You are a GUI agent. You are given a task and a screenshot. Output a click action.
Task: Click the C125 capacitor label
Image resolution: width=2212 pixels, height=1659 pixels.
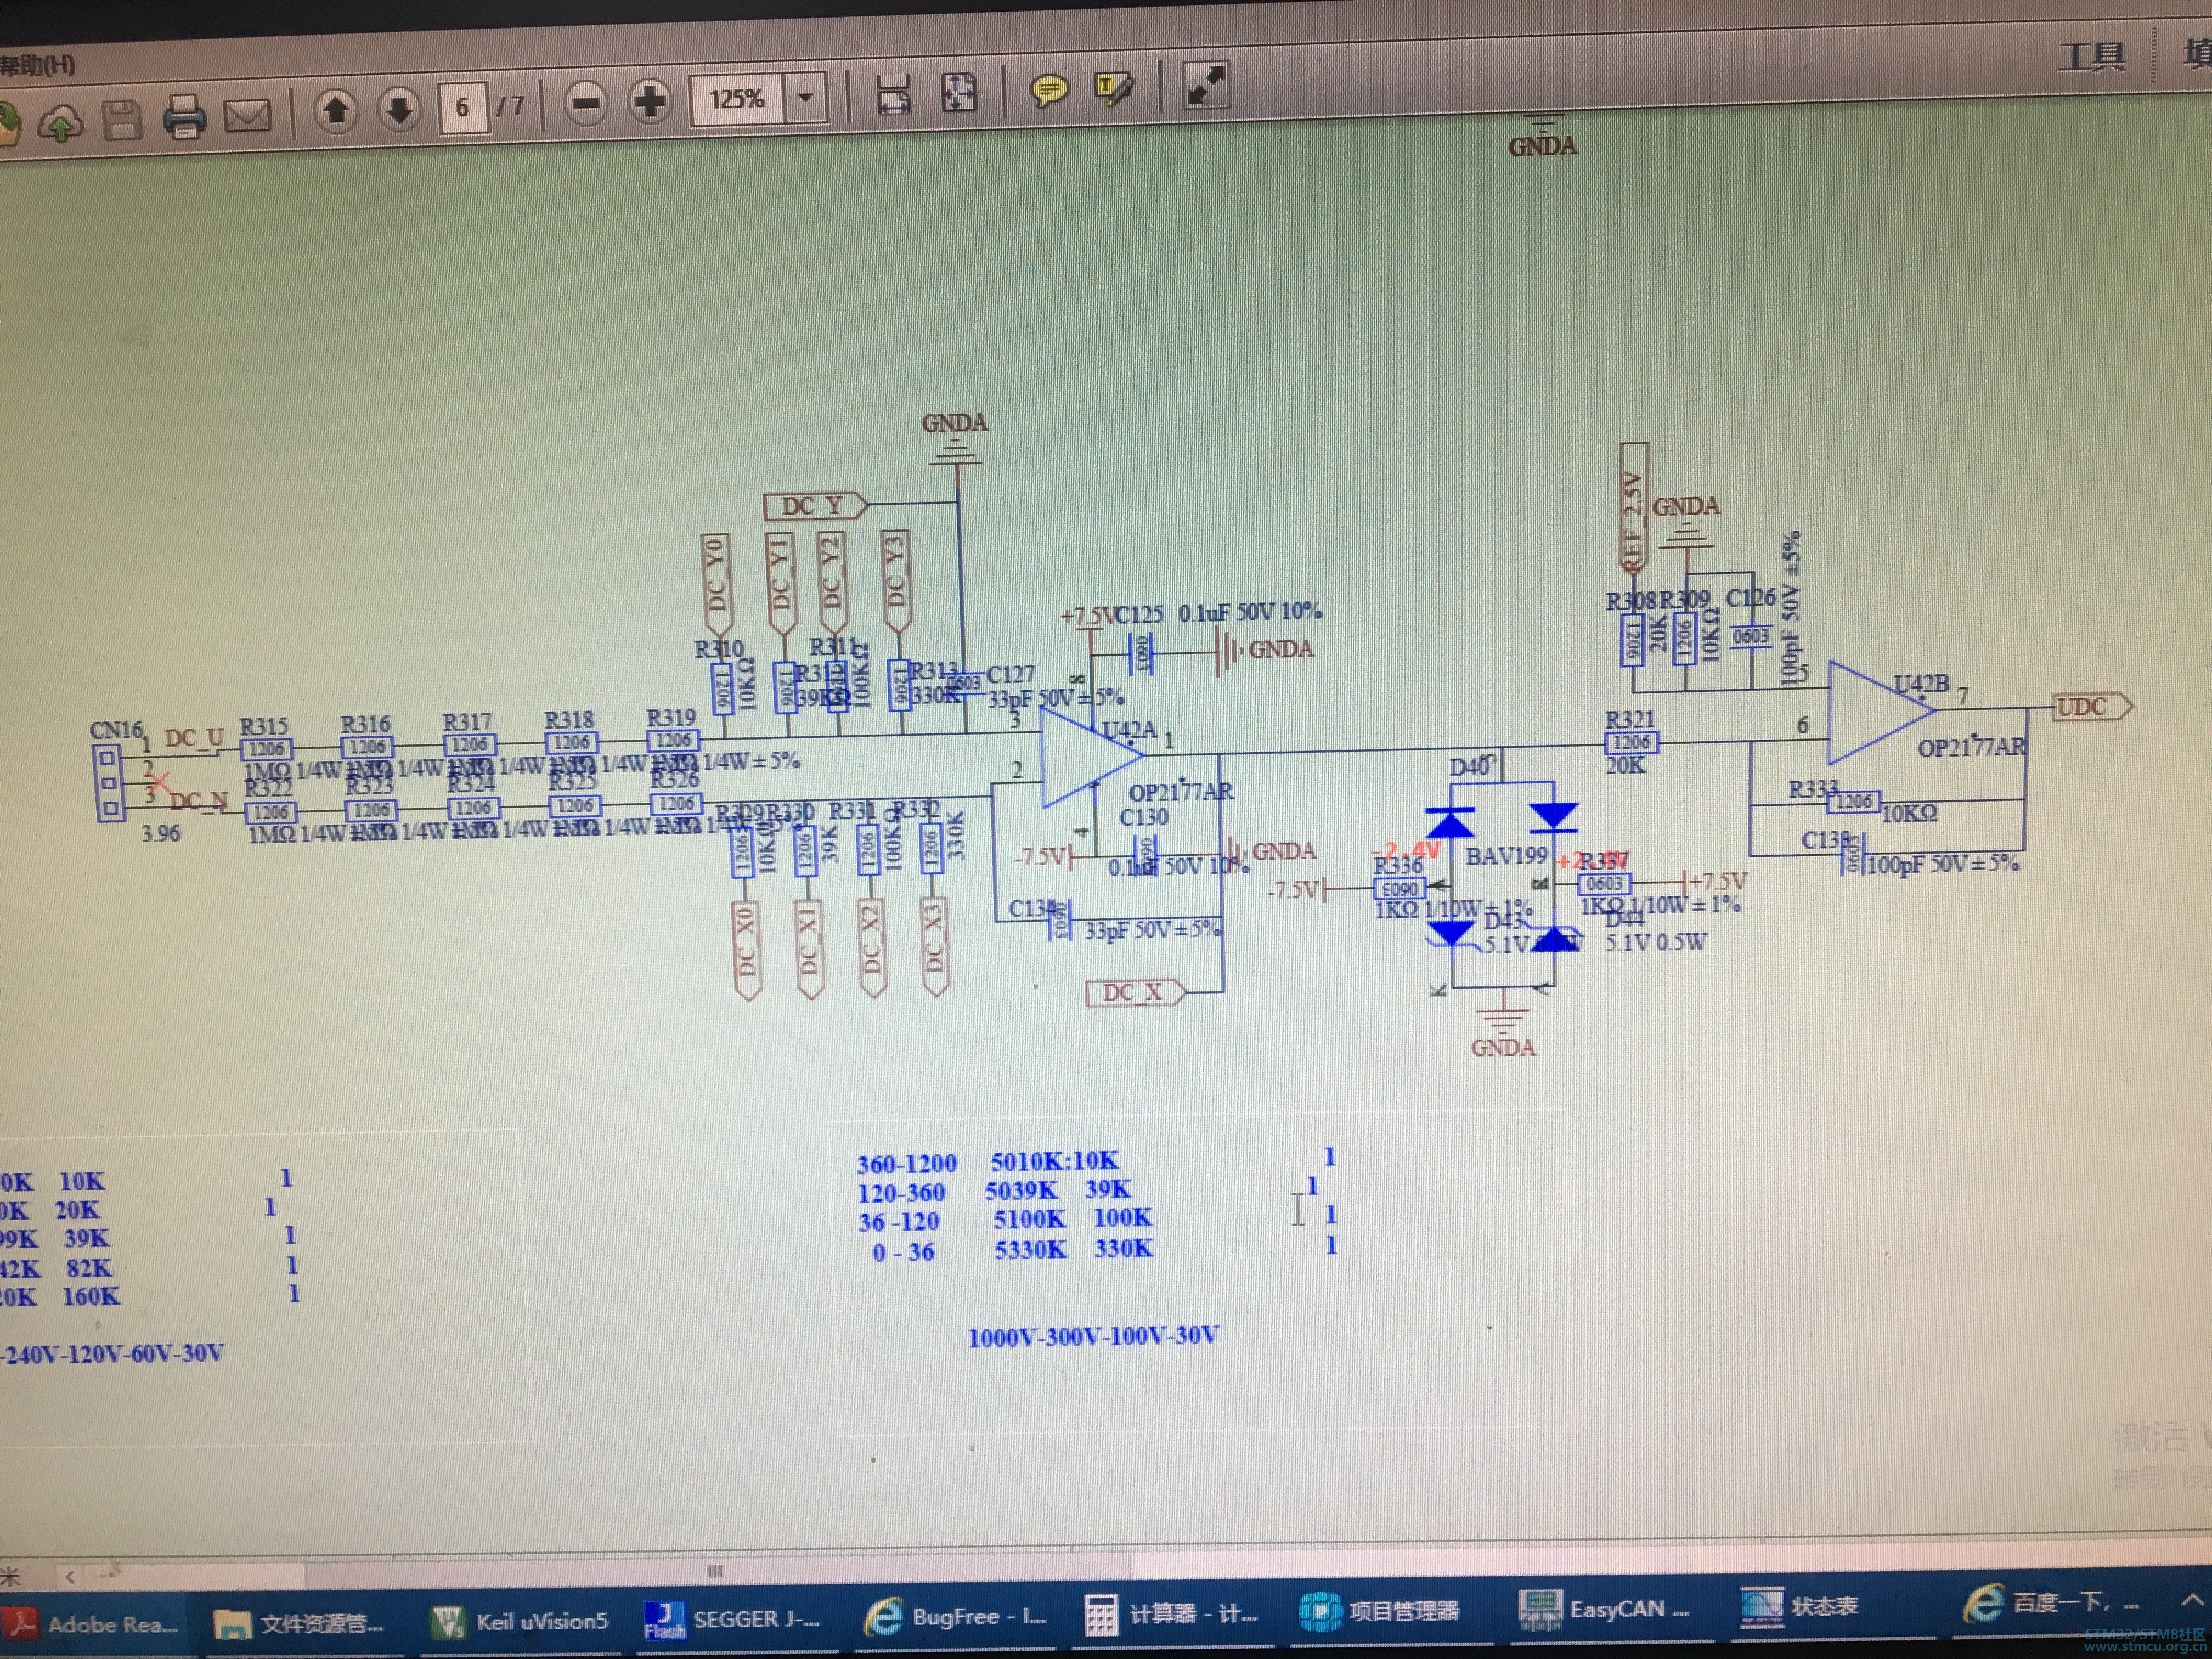(1140, 614)
